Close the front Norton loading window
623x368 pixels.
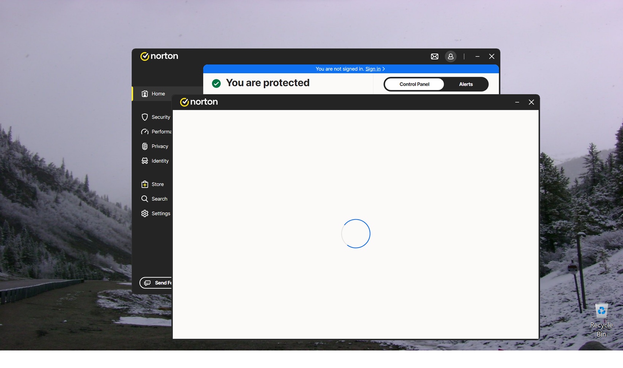tap(531, 102)
